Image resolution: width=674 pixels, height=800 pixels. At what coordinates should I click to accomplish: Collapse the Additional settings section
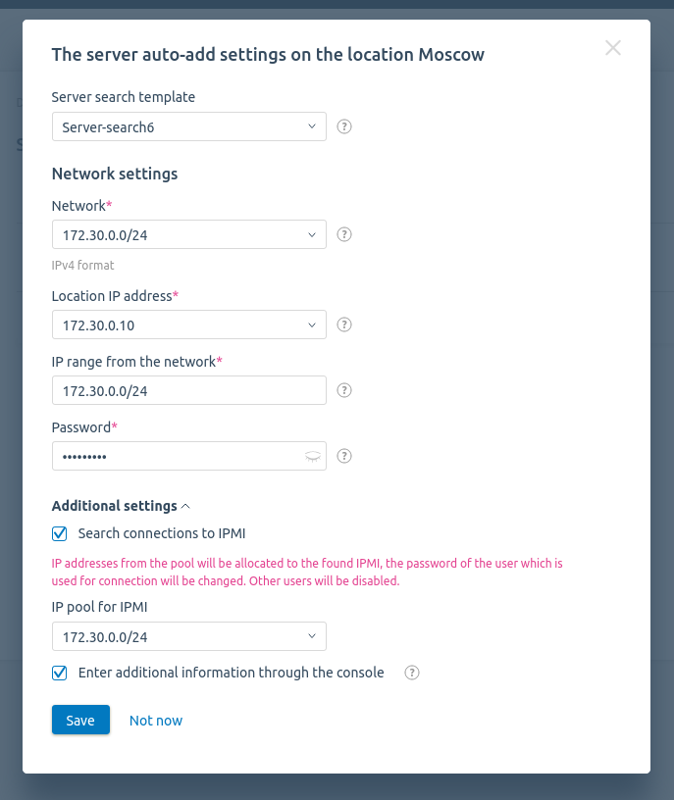point(121,506)
